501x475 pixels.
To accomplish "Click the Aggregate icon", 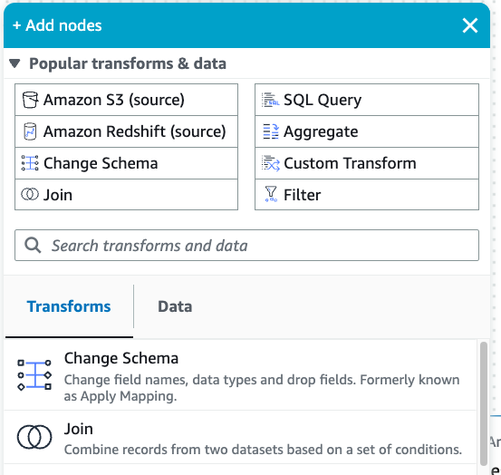I will pos(271,131).
